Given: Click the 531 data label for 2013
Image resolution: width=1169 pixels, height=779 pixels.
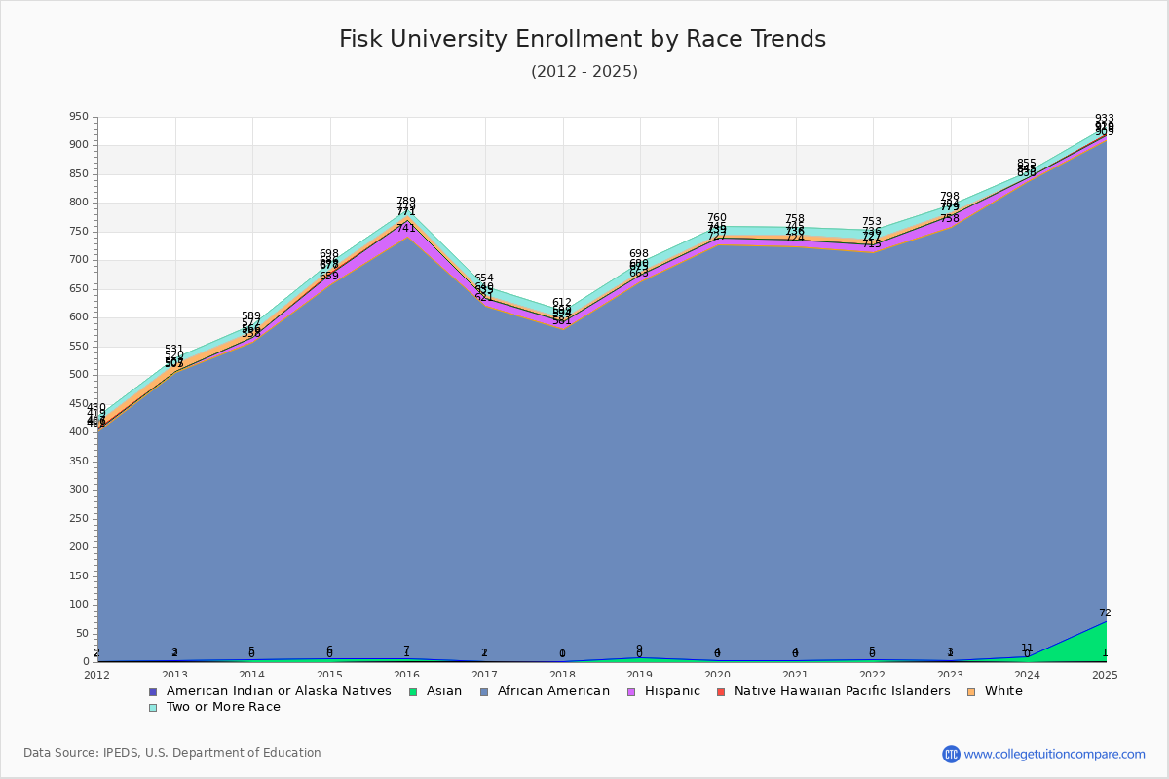Looking at the screenshot, I should [174, 350].
